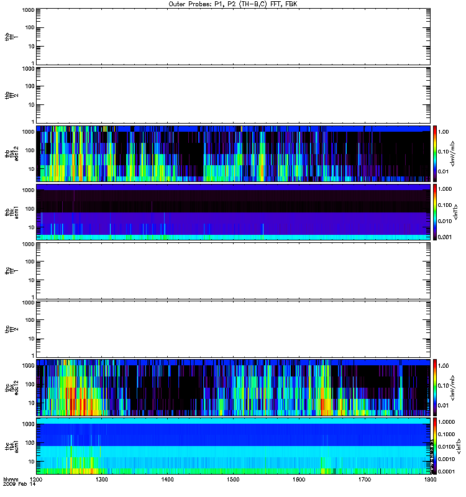This screenshot has height=497, width=466.
Task: Click the empty thc fff 1 plot panel
Action: (234, 271)
